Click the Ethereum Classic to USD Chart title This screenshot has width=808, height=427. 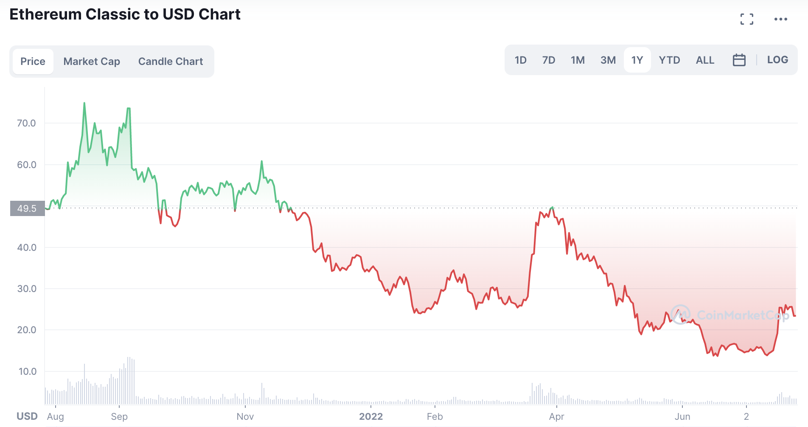[x=125, y=14]
